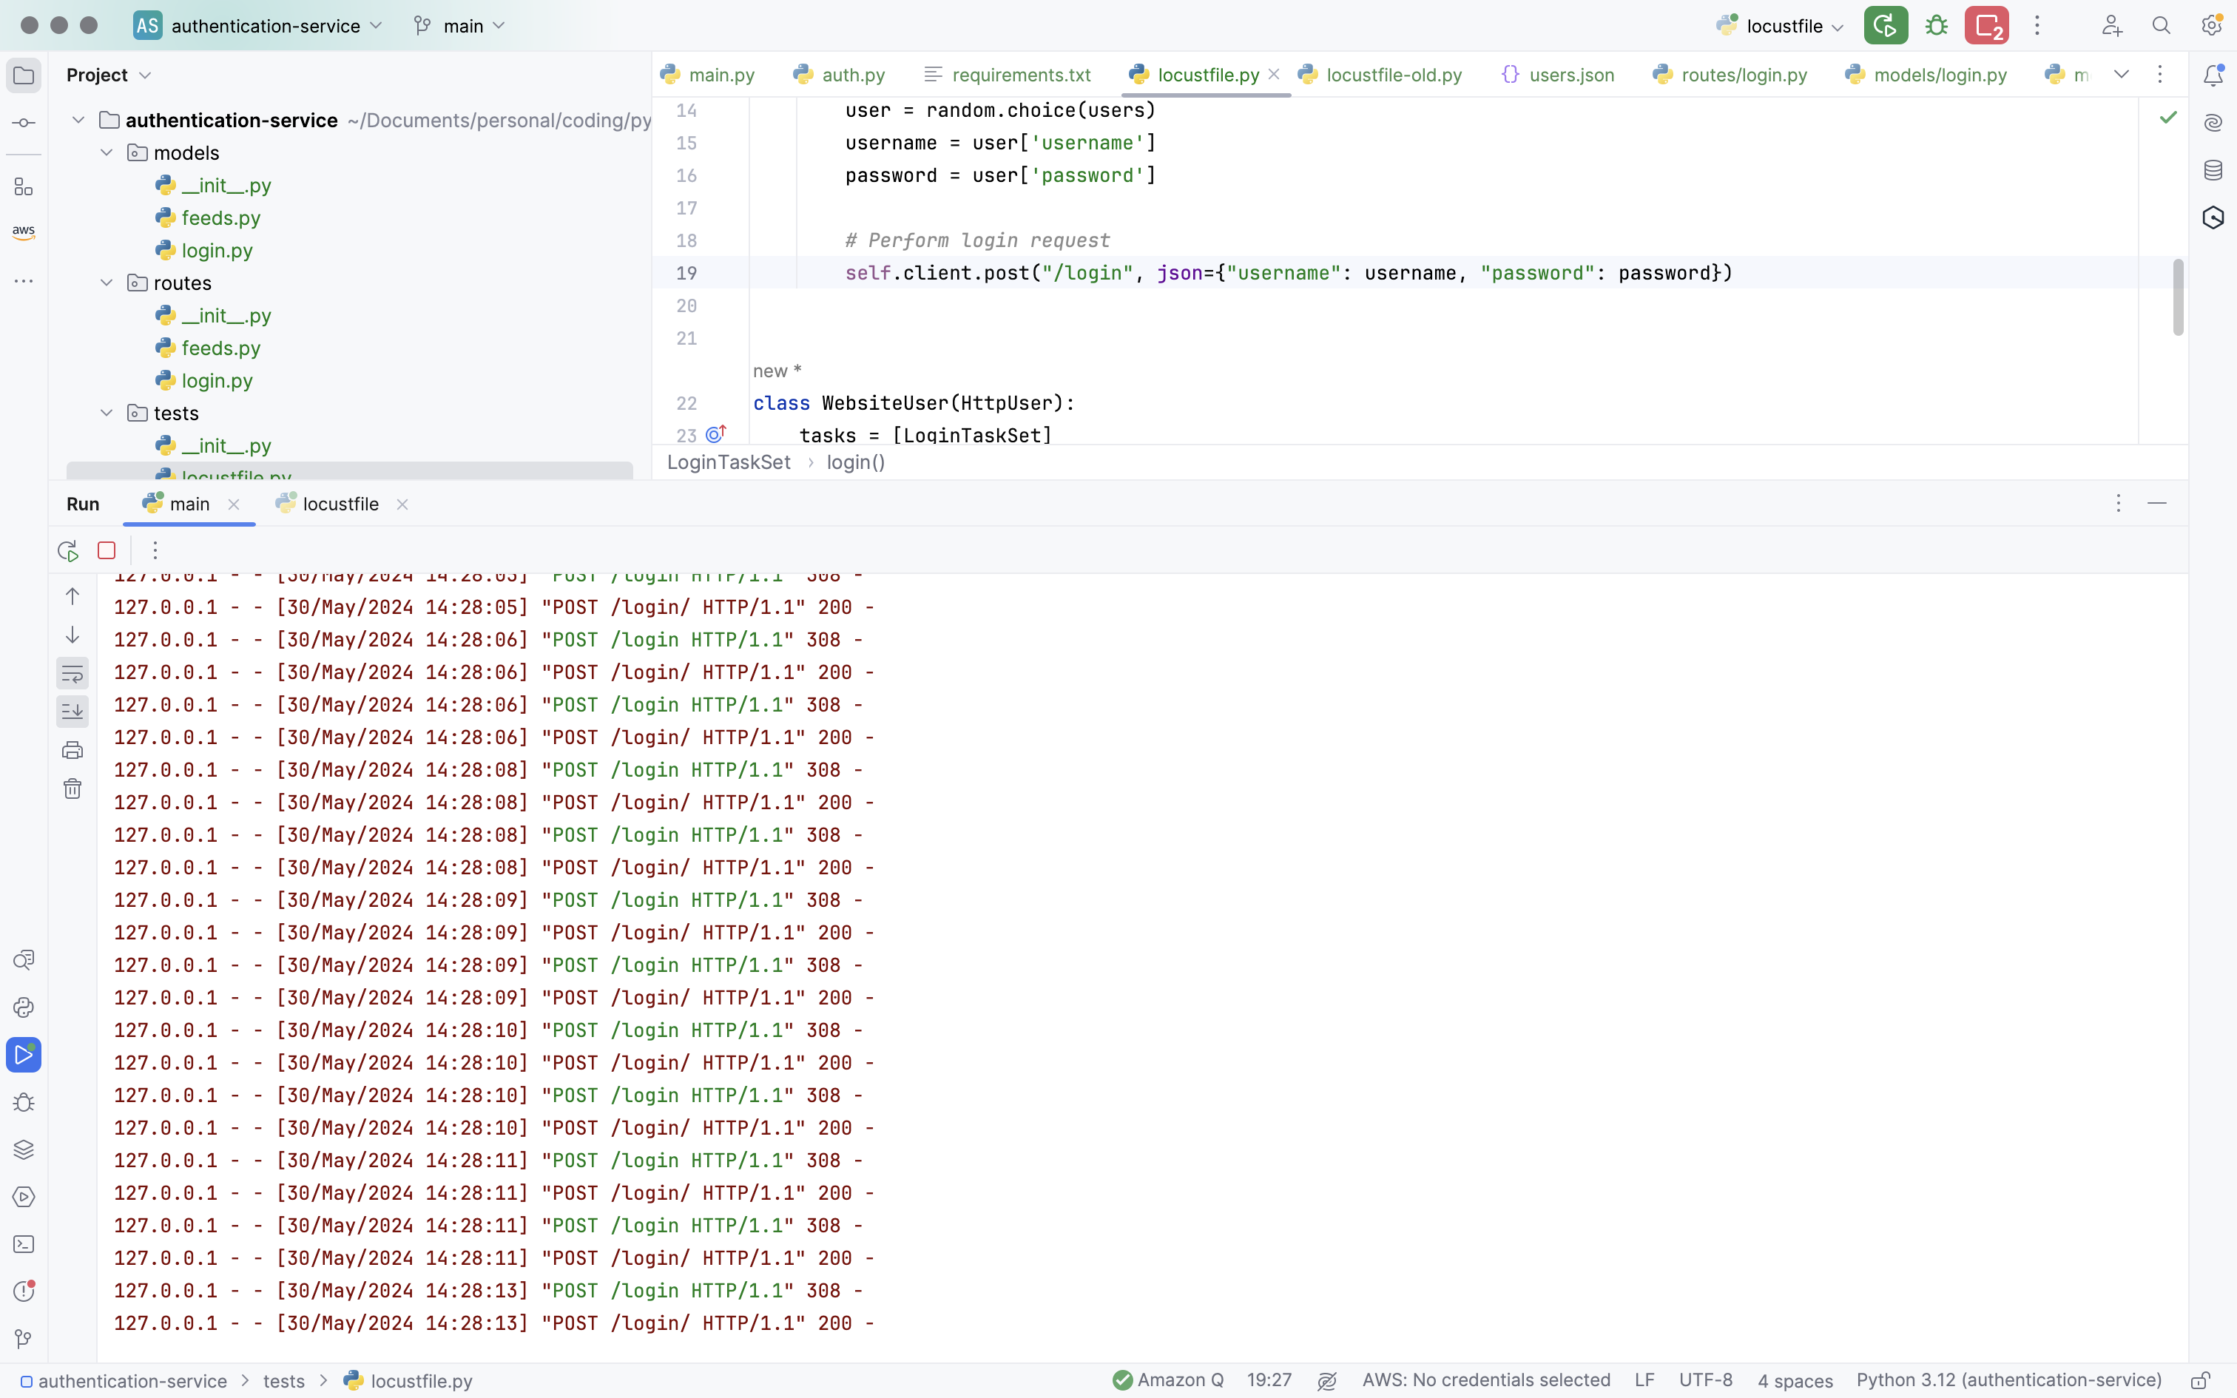
Task: Switch to requirements.txt editor tab
Action: point(1008,75)
